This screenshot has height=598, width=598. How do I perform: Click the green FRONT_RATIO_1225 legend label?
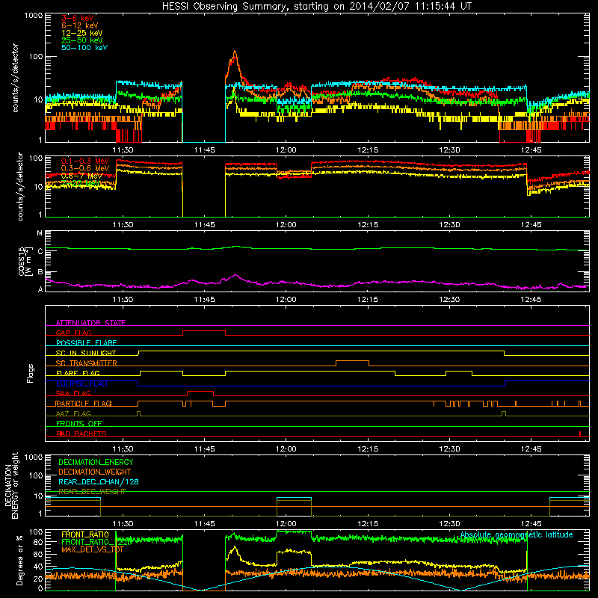point(96,542)
